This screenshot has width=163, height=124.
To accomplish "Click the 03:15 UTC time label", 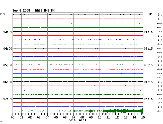I will [148, 65].
